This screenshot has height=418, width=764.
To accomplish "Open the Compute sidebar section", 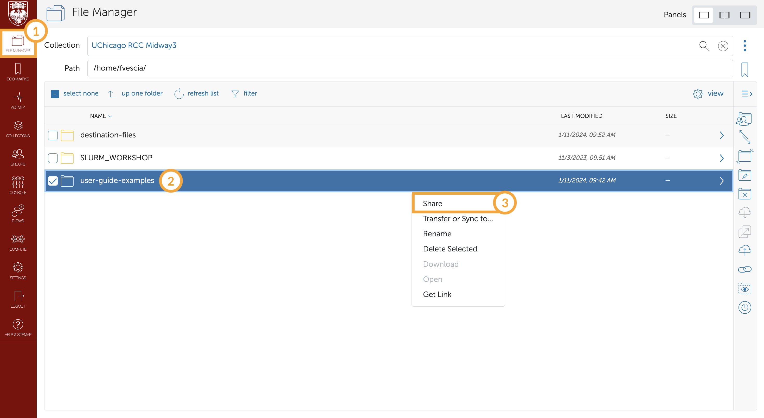I will coord(18,242).
